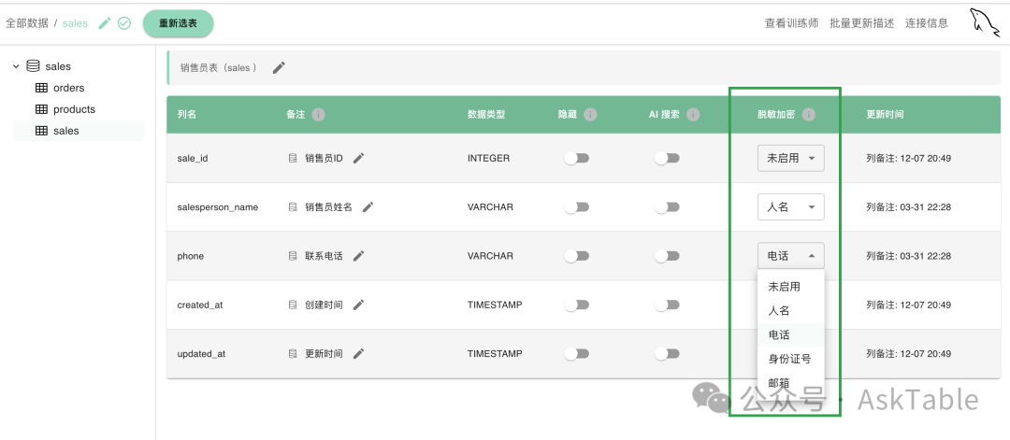1010x440 pixels.
Task: Collapse the sales database tree node
Action: 16,66
